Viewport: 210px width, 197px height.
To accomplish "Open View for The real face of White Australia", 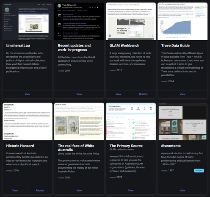I will 79,190.
